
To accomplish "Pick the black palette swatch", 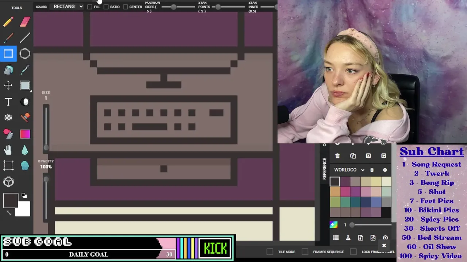I will [386, 212].
